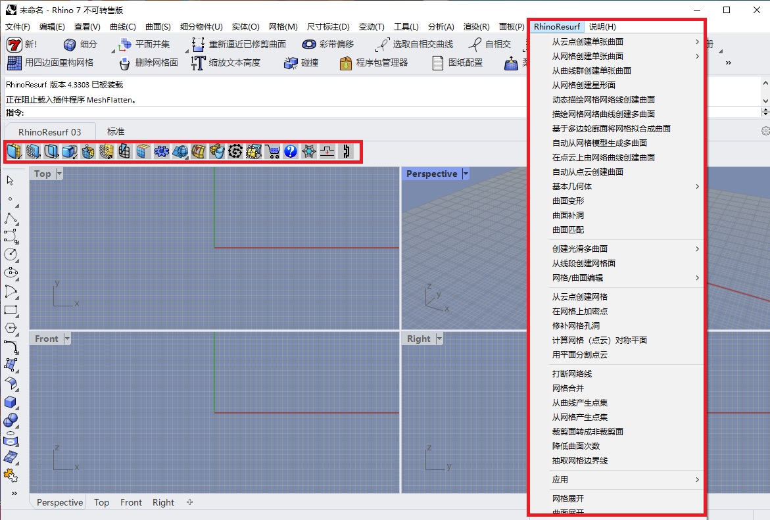
Task: Select the Polygon tool
Action: coord(11,328)
